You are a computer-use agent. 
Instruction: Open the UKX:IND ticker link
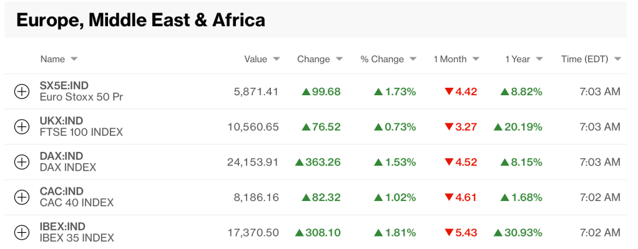click(61, 121)
